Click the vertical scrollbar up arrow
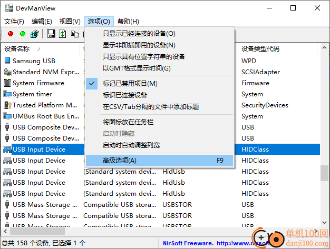This screenshot has height=249, width=330. coord(325,47)
